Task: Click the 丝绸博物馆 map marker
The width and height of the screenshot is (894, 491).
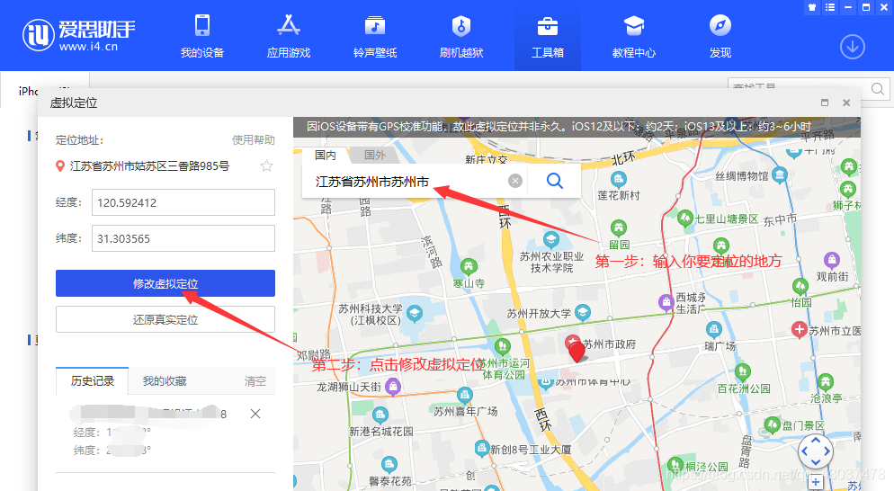Action: [780, 175]
